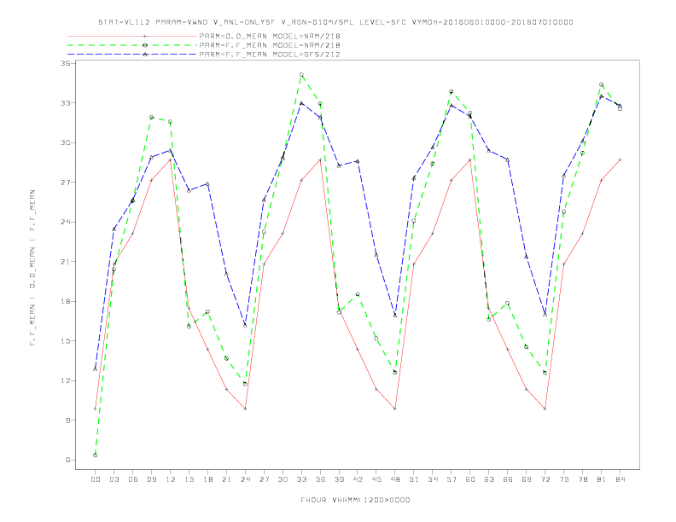Click x-axis tick label 12
The image size is (676, 522).
(171, 479)
